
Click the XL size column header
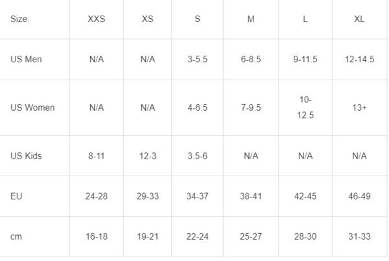point(359,19)
